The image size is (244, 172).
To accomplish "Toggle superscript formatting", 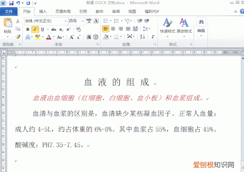I will 69,29.
